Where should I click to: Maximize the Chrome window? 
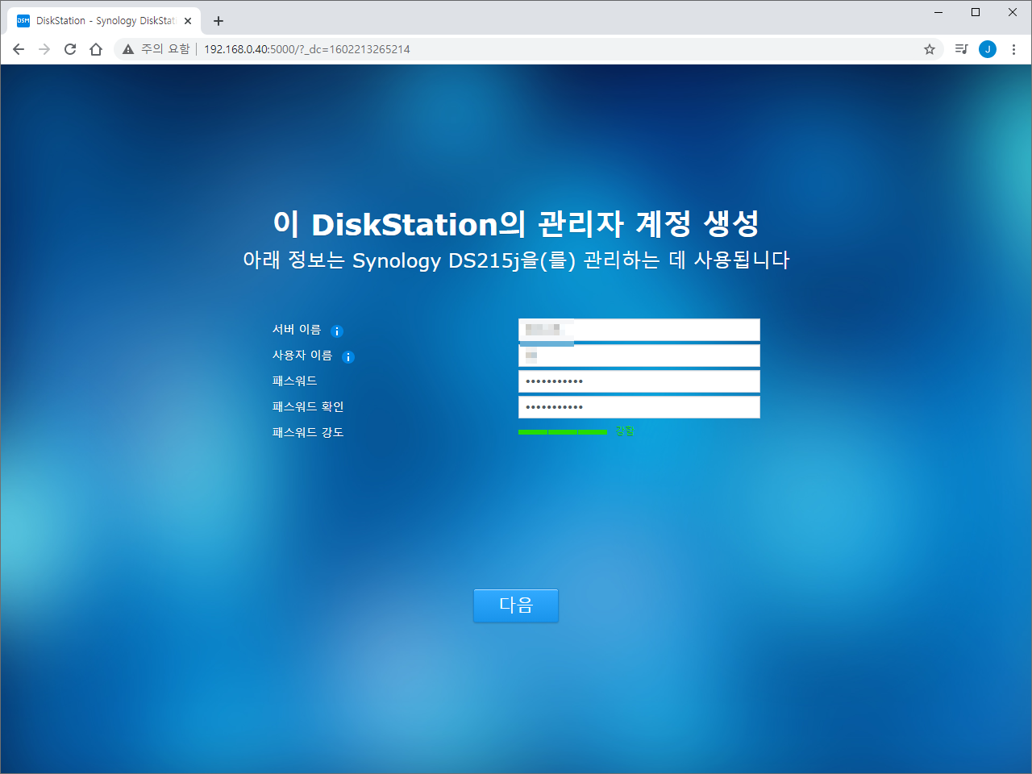coord(976,12)
